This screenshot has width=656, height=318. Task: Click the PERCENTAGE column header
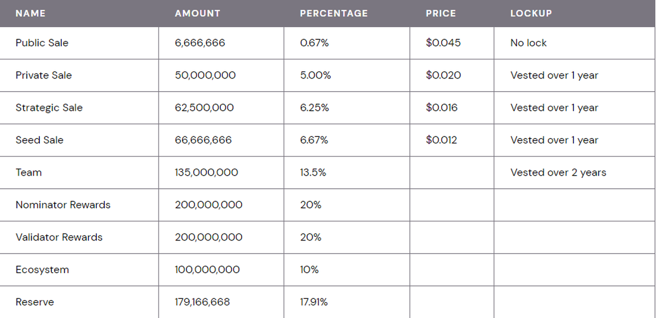point(333,14)
